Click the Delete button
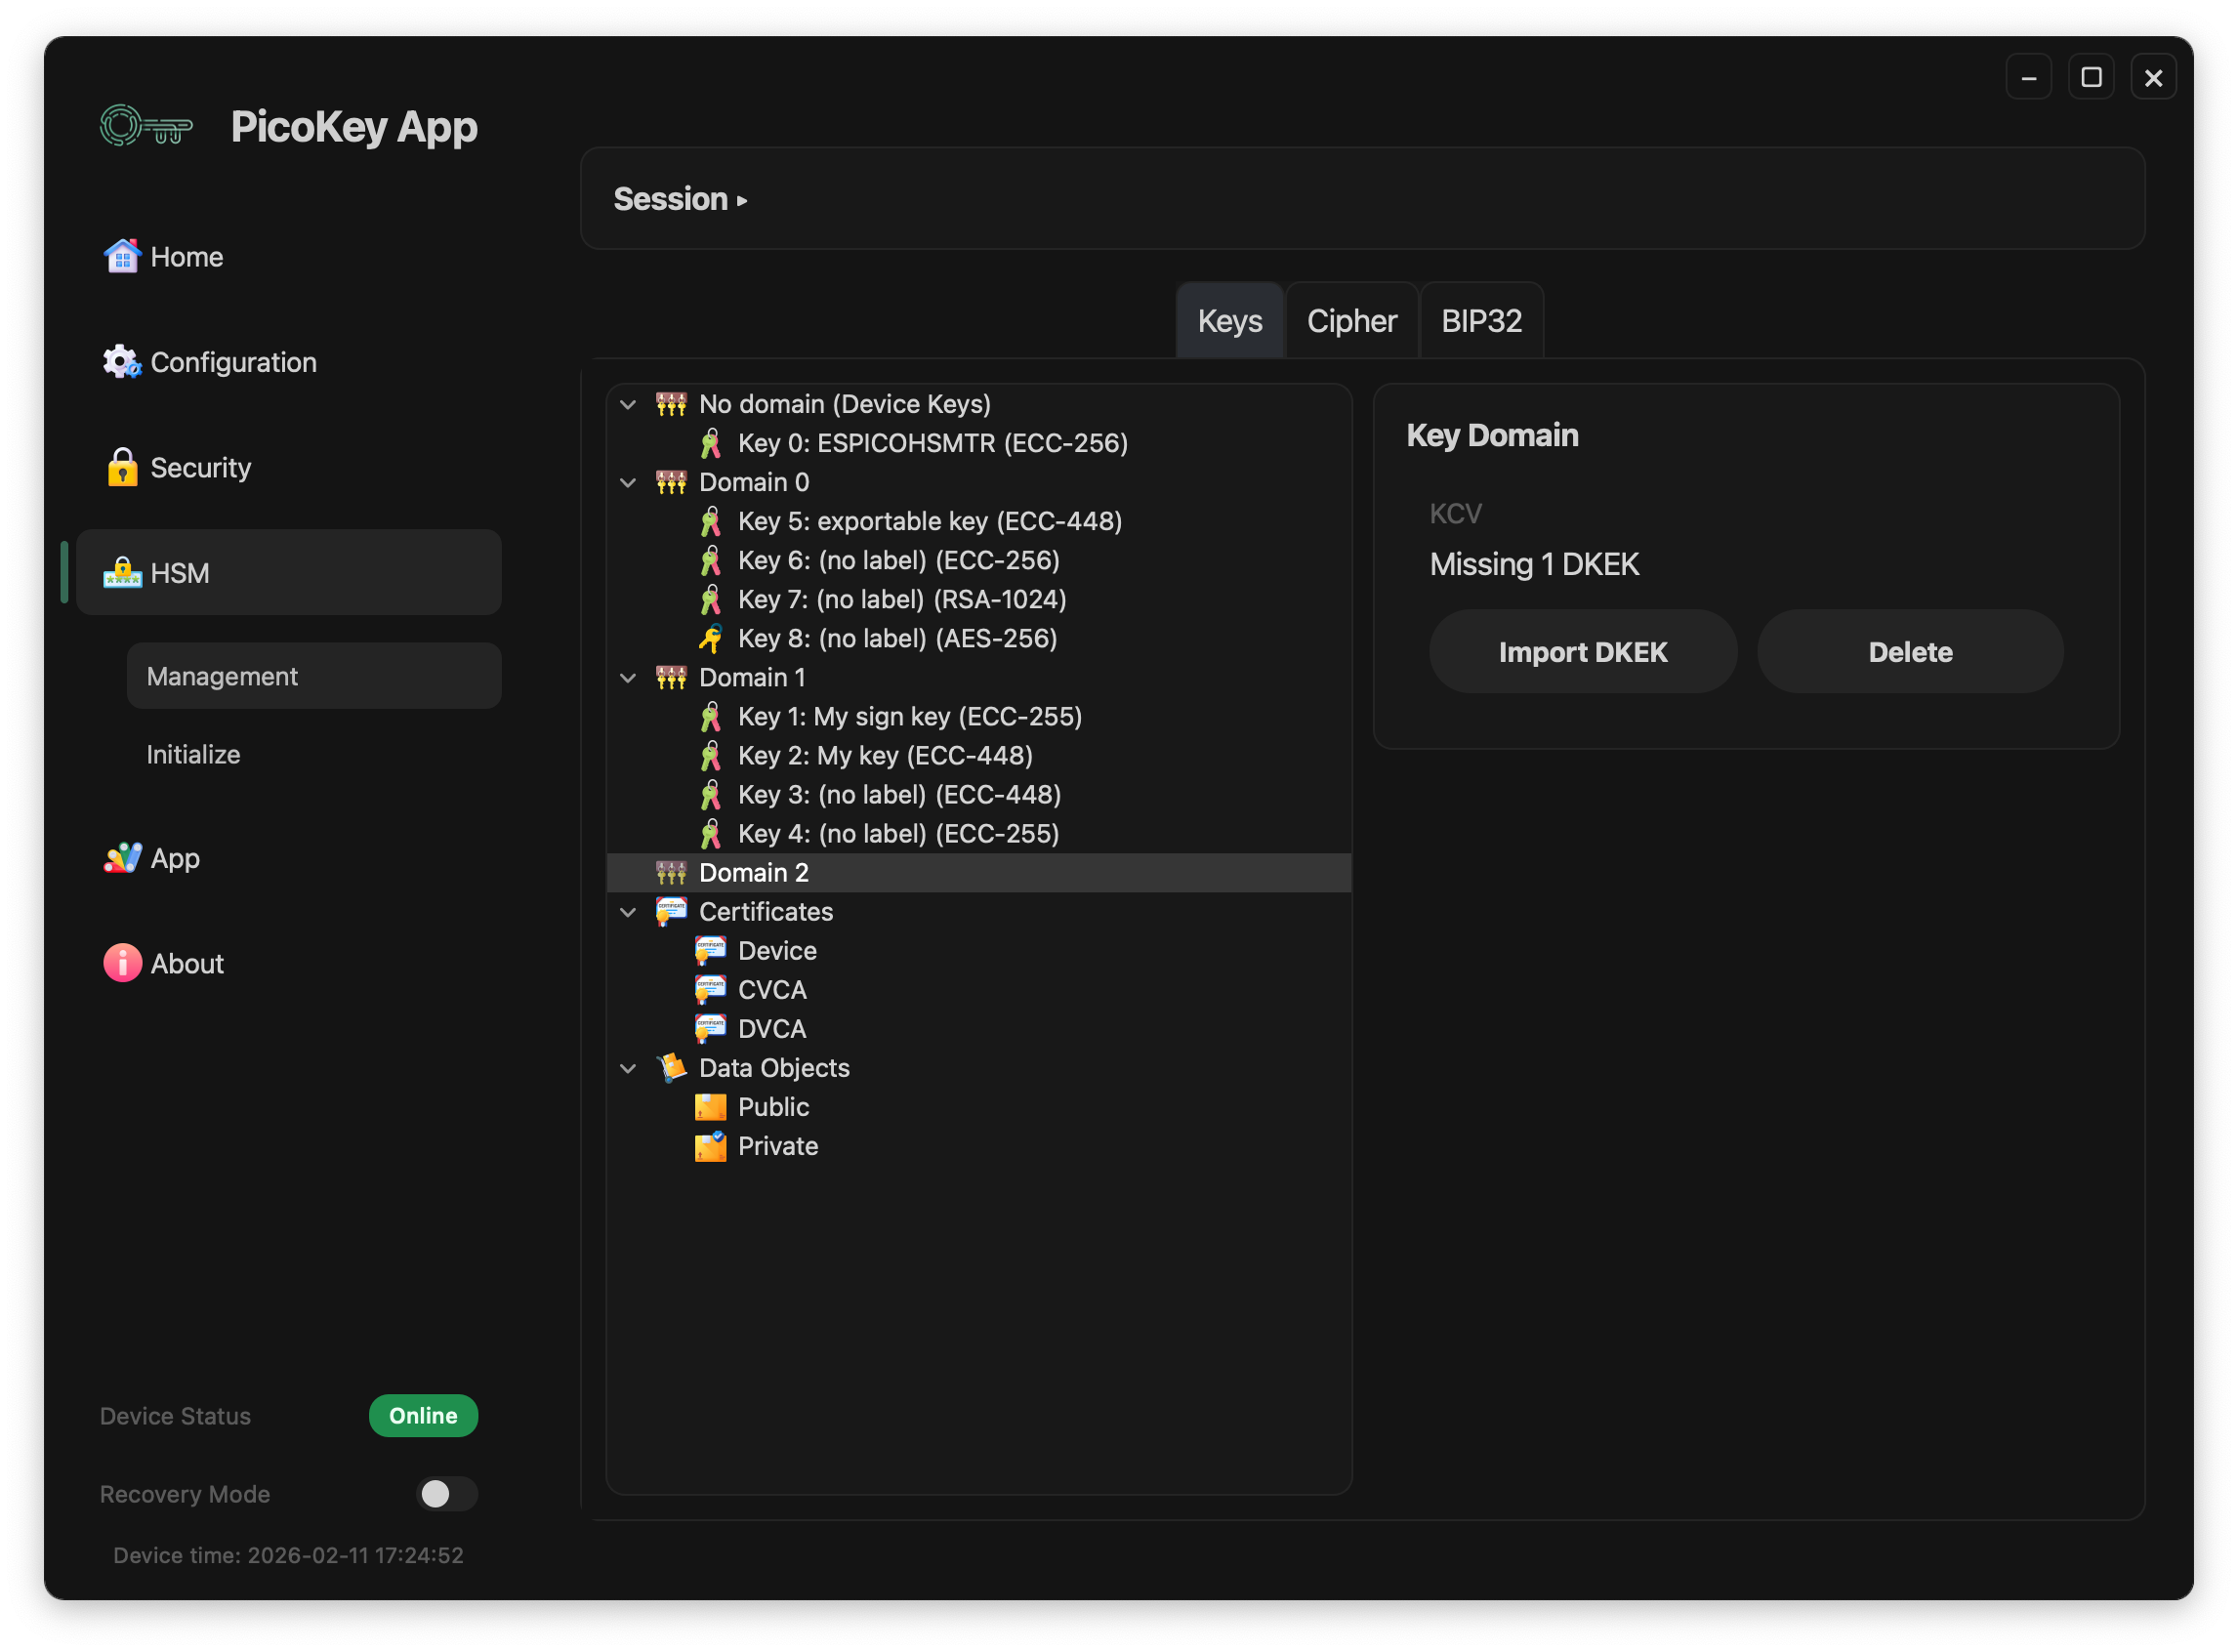This screenshot has height=1652, width=2238. pos(1909,652)
